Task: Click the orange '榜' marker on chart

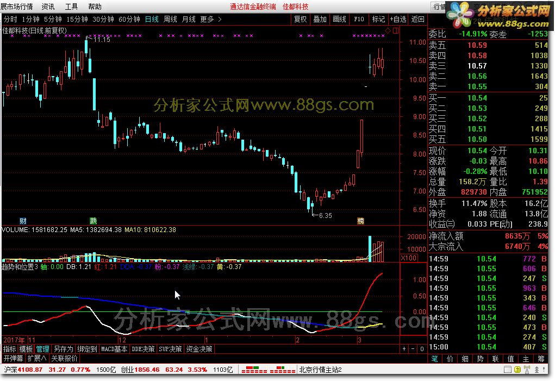Action: 361,221
